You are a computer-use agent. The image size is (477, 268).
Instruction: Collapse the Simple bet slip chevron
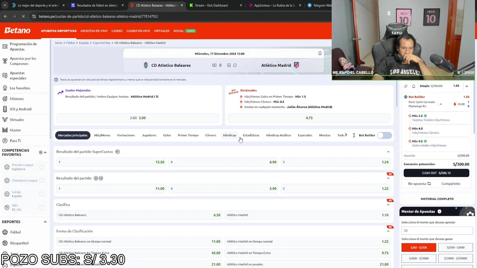(467, 86)
